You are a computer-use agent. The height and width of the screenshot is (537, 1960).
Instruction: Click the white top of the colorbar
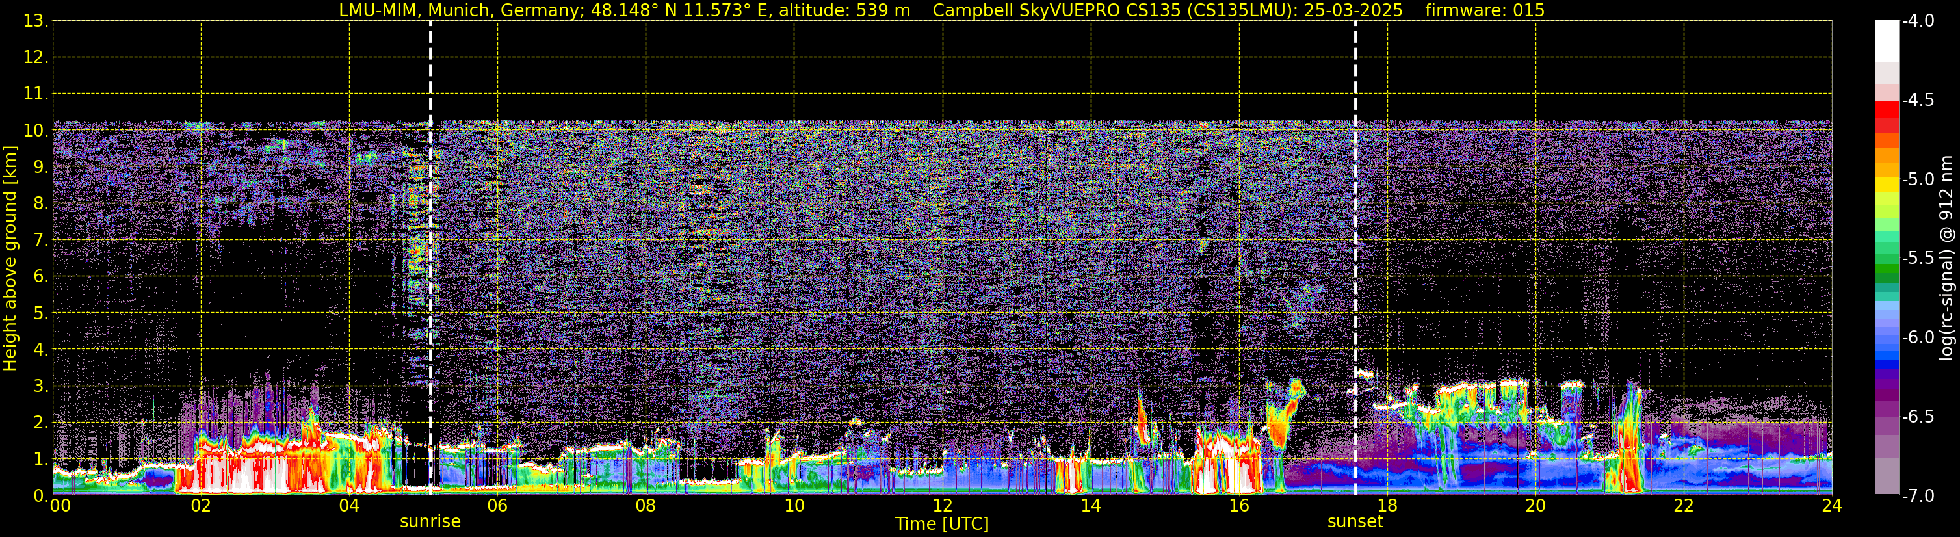click(x=1887, y=40)
